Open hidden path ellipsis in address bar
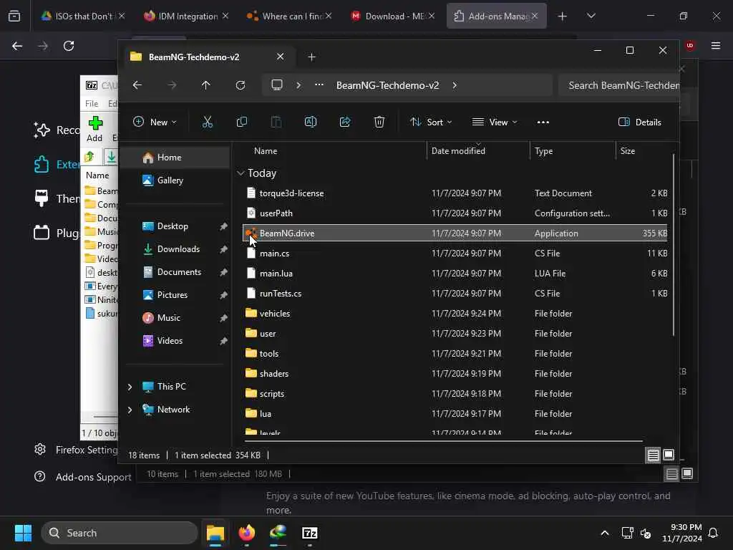This screenshot has width=733, height=550. [x=319, y=85]
